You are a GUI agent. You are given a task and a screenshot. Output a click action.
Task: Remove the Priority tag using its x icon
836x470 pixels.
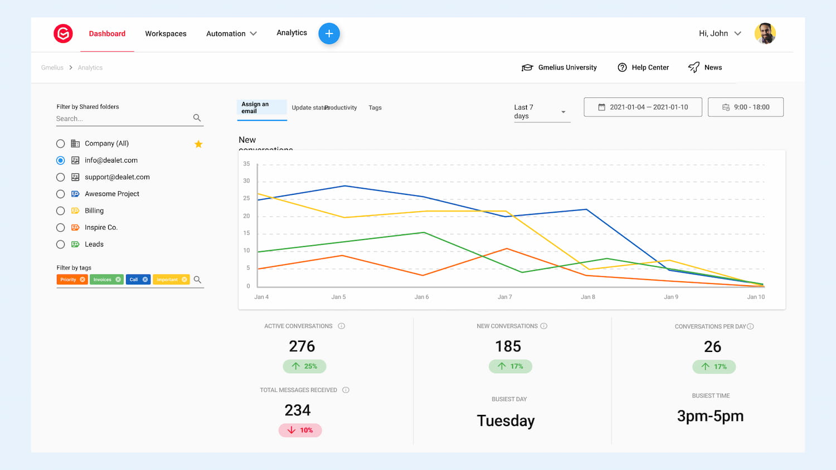[82, 280]
